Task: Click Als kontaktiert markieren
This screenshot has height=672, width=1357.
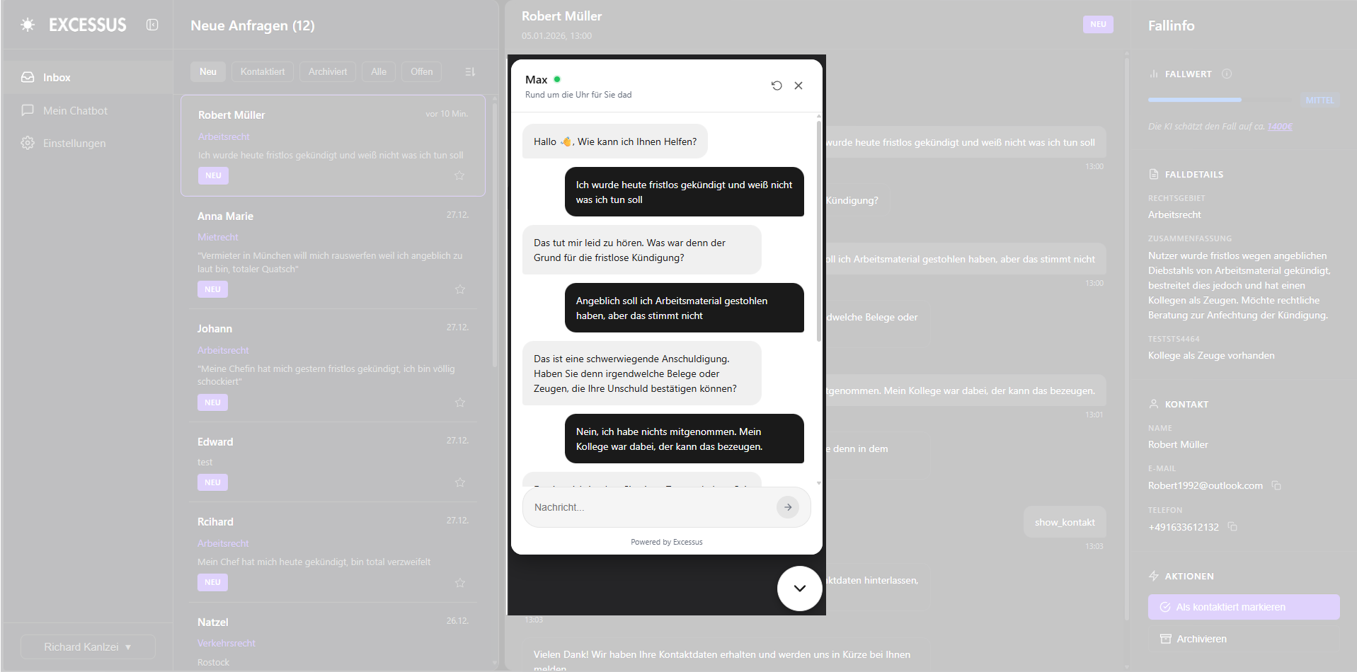Action: pos(1243,607)
